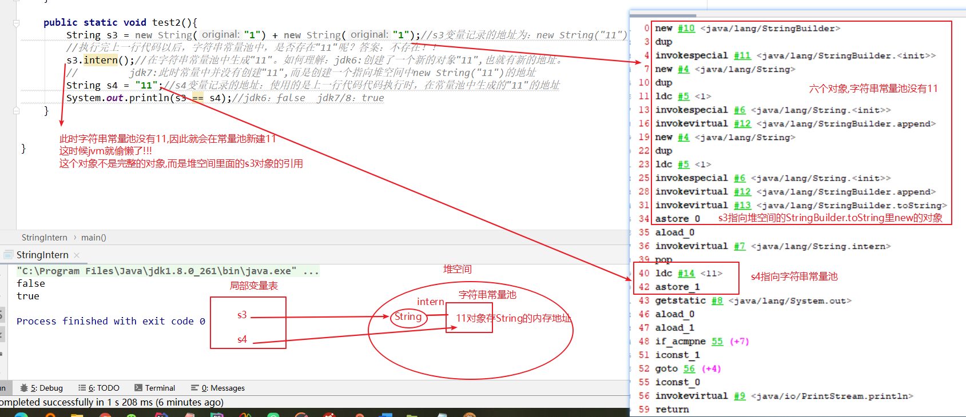The height and width of the screenshot is (417, 966).
Task: Follow link #4 on bytecode offset 7
Action: (683, 69)
